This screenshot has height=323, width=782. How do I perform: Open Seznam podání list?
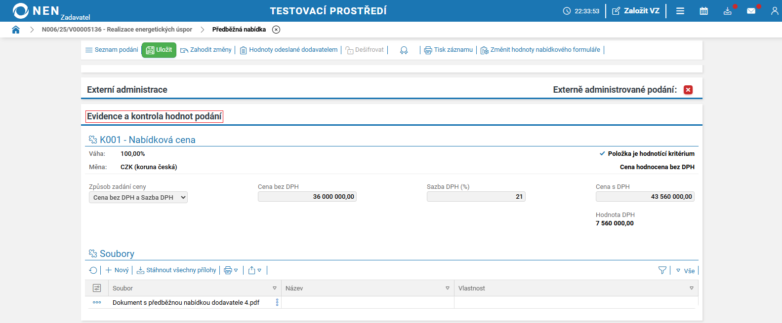click(x=112, y=50)
